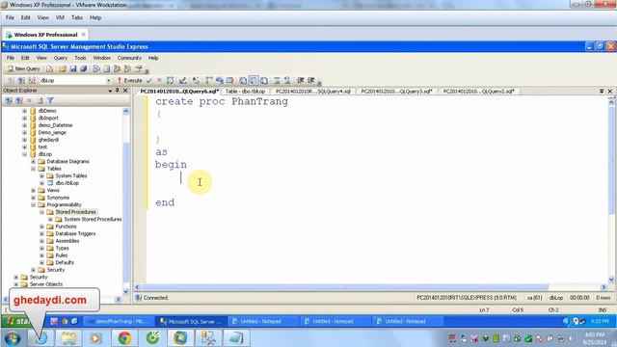Open the VM menu in VMware Workstation
This screenshot has height=347, width=617.
point(60,17)
